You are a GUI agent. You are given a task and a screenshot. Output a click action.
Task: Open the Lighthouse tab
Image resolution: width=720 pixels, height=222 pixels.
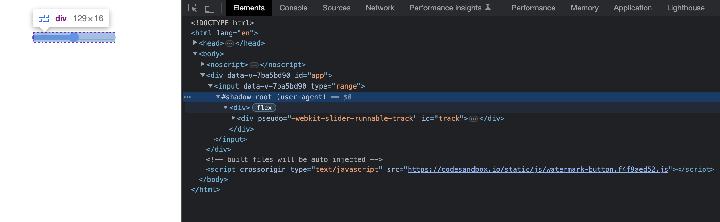(x=686, y=8)
